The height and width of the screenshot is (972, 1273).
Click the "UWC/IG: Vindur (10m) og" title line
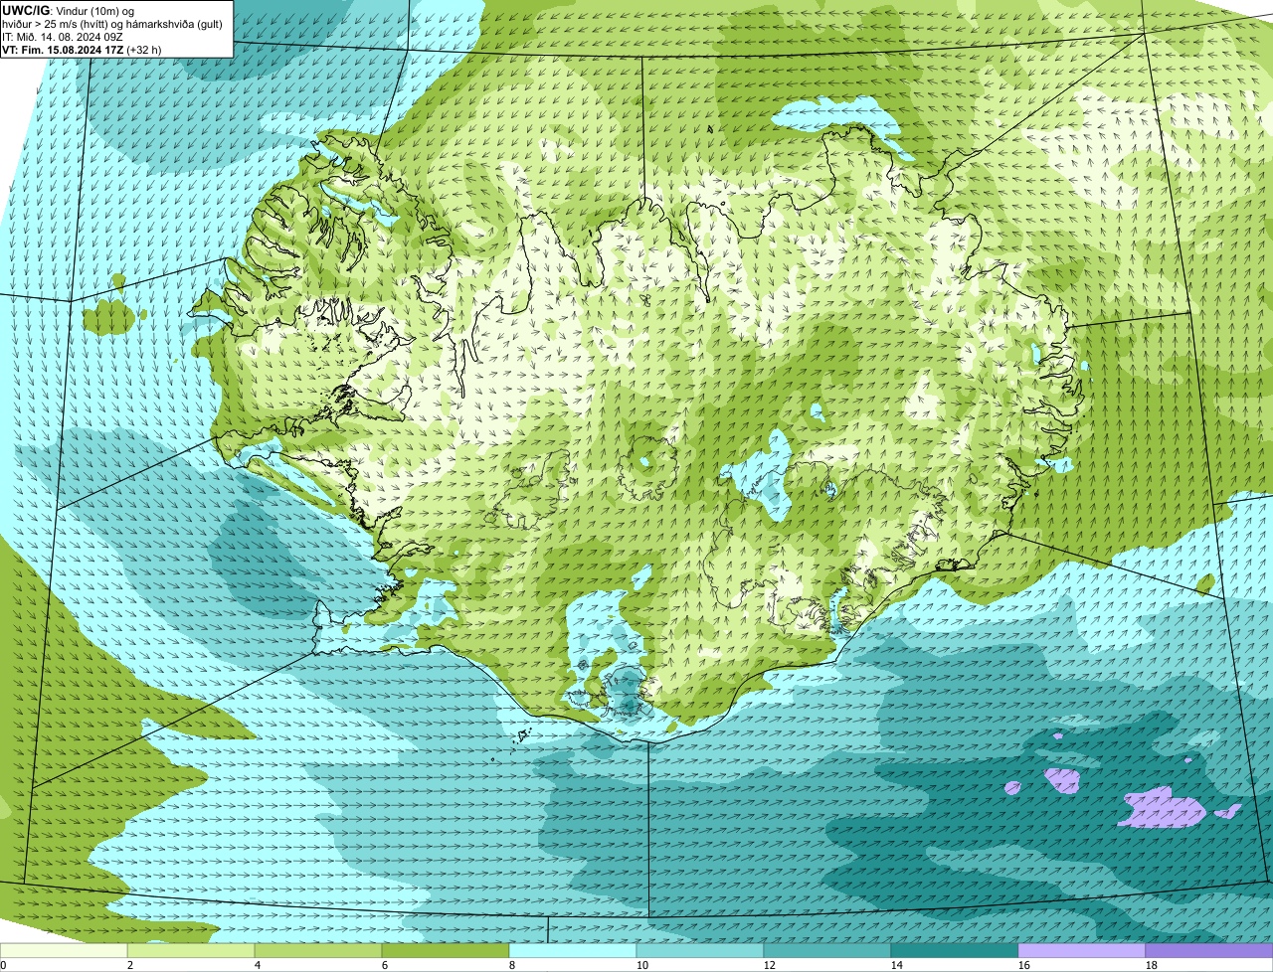coord(69,10)
